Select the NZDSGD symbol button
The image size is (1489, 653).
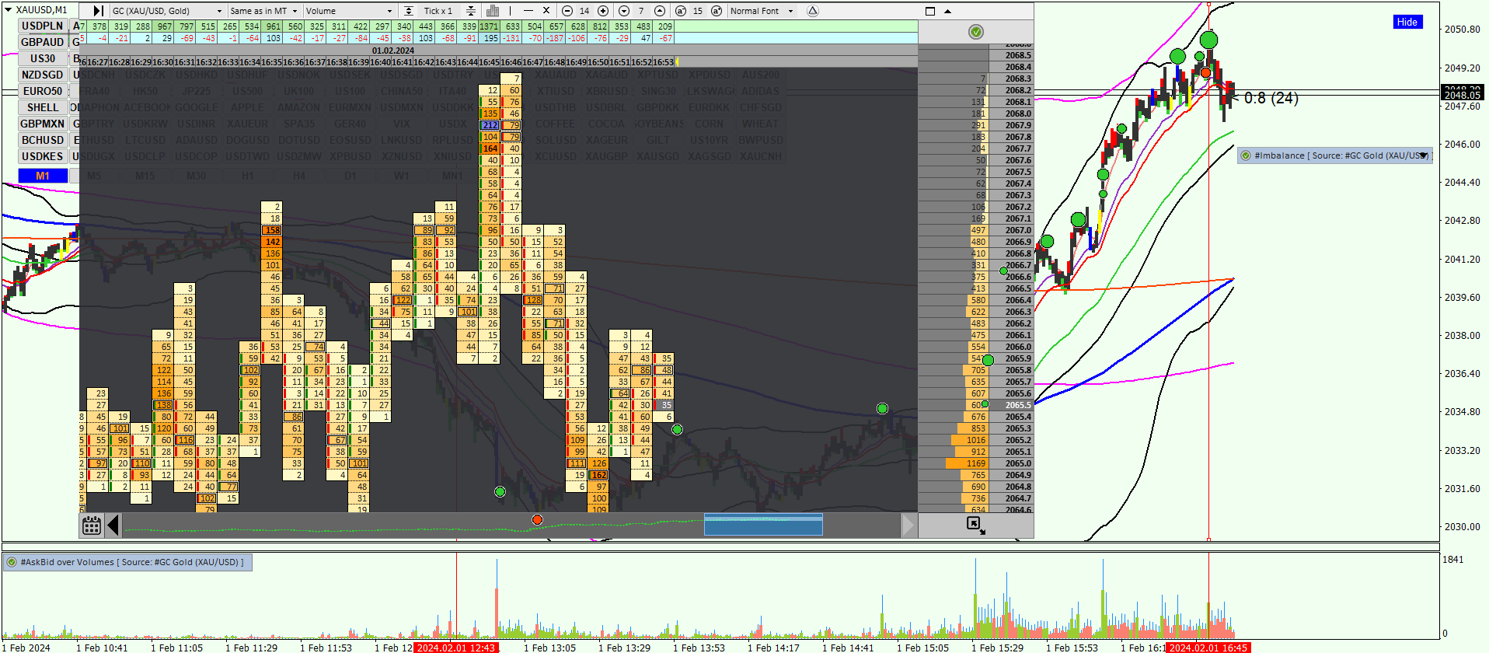click(43, 75)
